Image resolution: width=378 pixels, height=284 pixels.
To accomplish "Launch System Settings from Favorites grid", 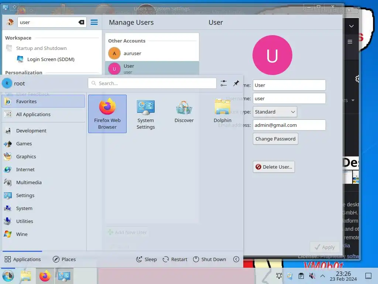I will click(x=145, y=114).
